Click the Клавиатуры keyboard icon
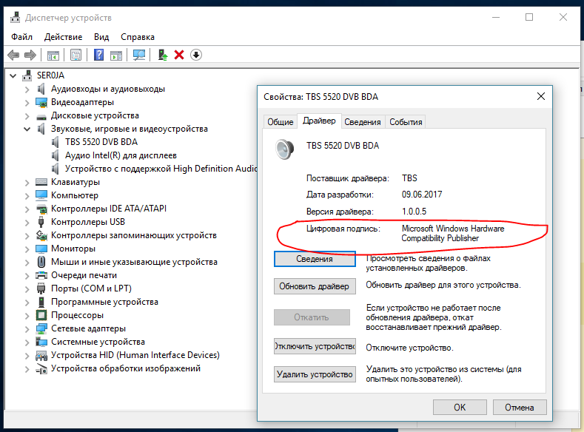Image resolution: width=584 pixels, height=432 pixels. tap(41, 182)
